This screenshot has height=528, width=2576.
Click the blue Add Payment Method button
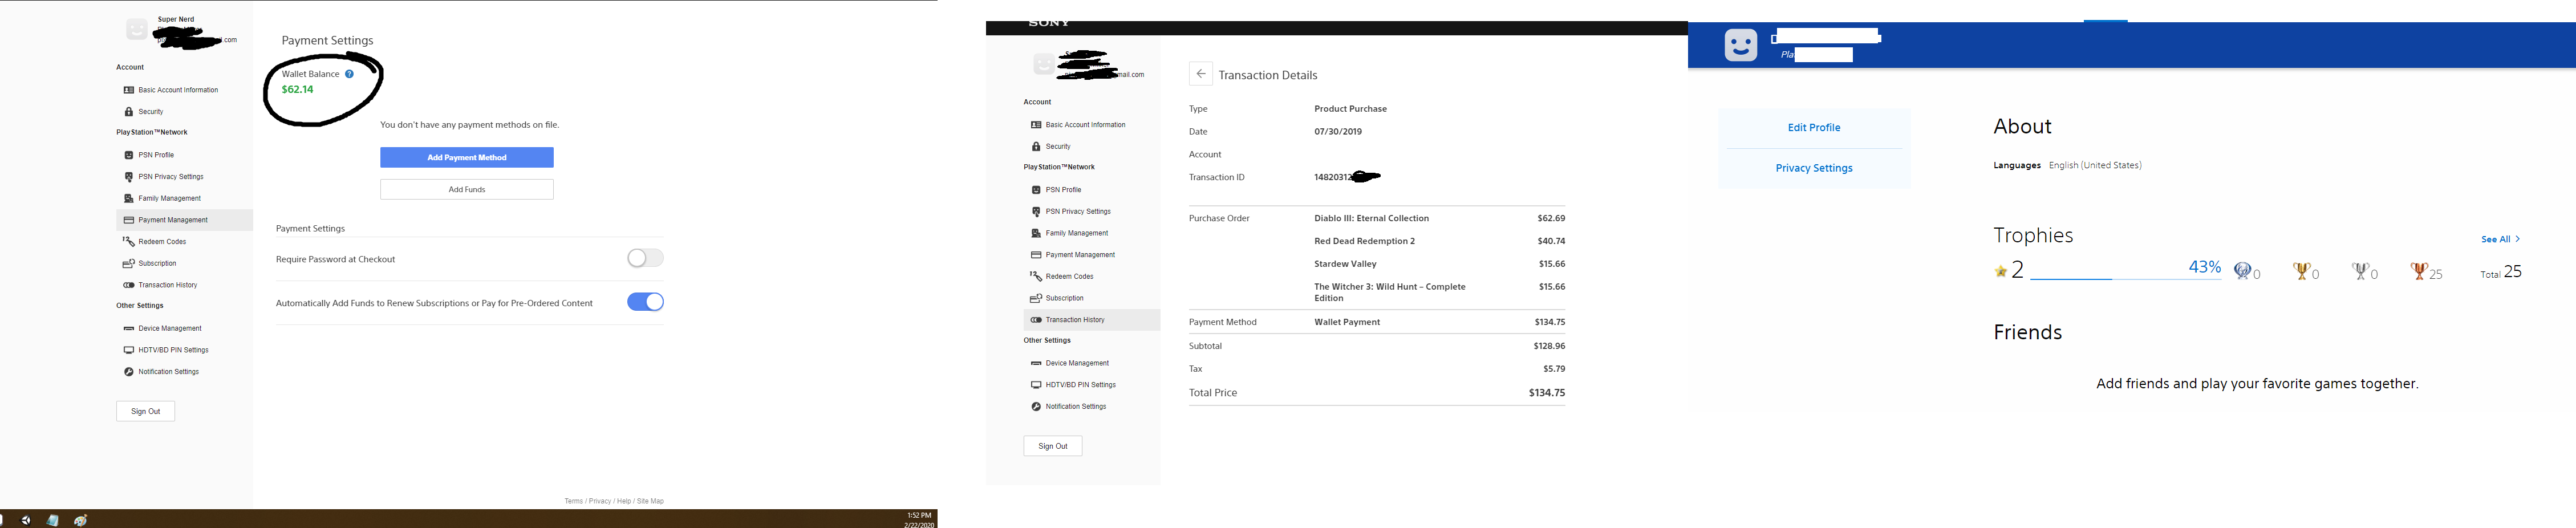[467, 158]
